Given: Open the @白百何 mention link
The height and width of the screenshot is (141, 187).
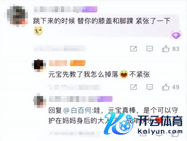Looking at the screenshot, I should [x=77, y=110].
